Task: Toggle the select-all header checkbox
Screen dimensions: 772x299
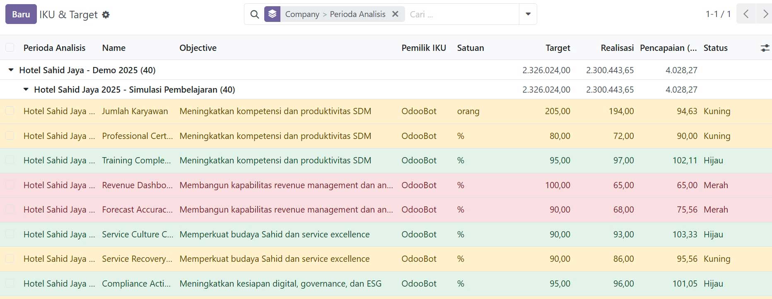Action: [x=10, y=48]
